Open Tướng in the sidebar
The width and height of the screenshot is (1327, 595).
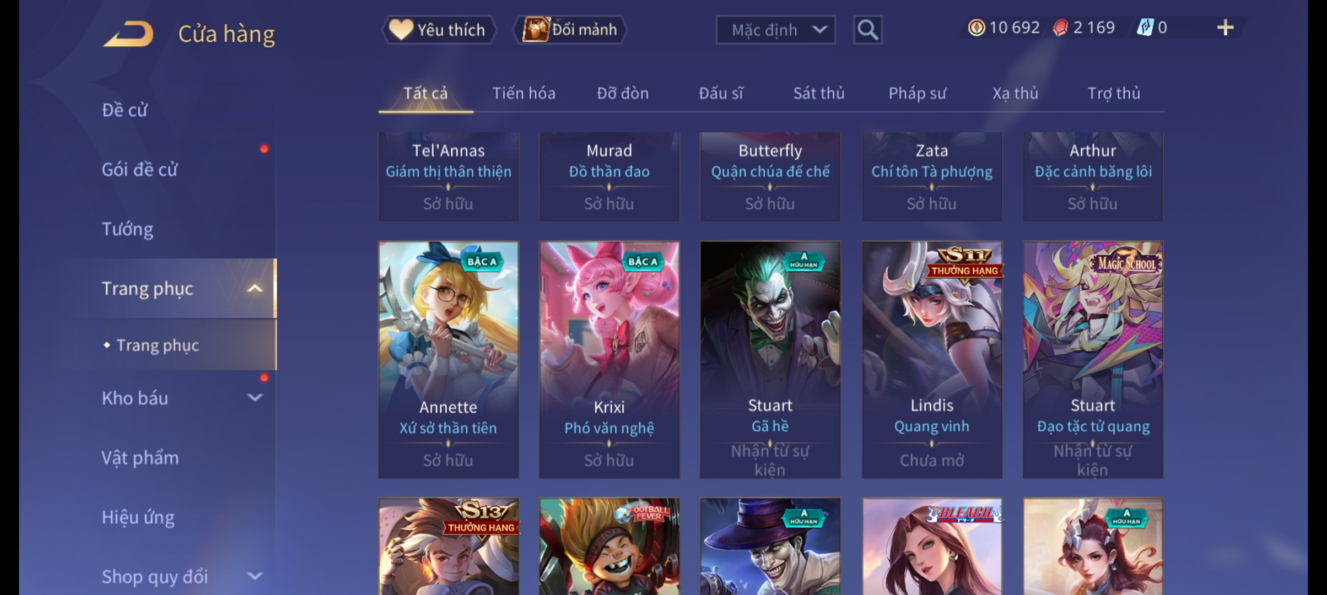tap(127, 229)
